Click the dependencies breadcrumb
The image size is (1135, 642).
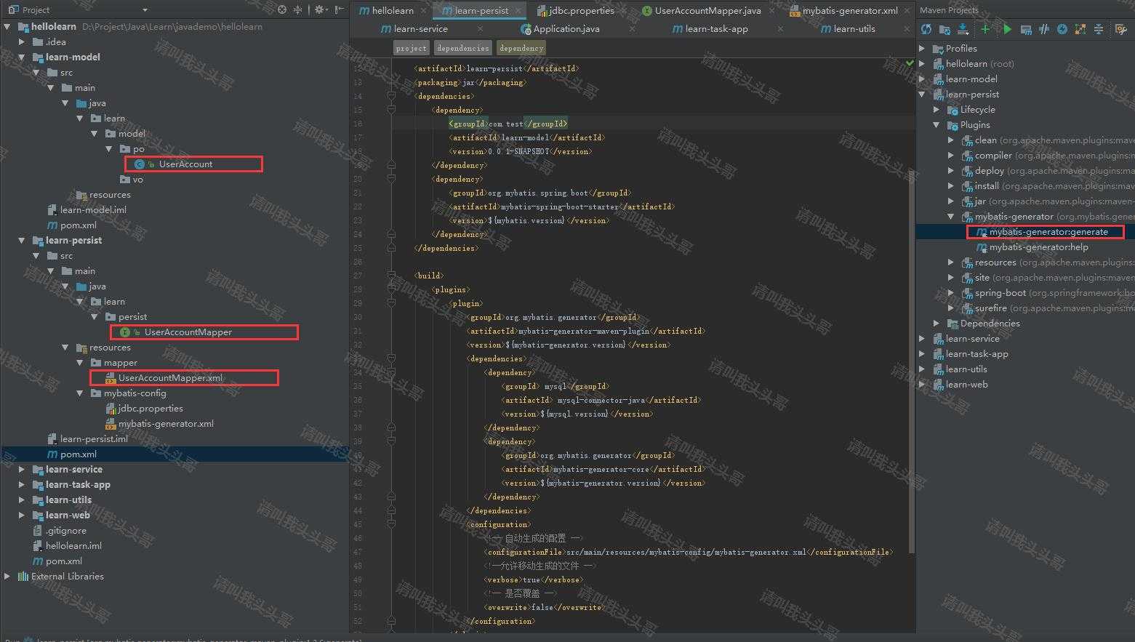click(463, 48)
